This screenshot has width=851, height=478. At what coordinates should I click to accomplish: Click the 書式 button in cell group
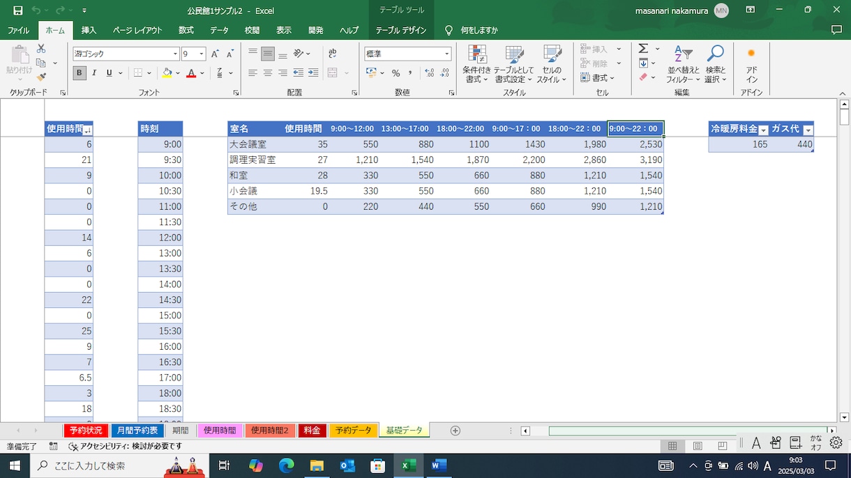pyautogui.click(x=596, y=77)
